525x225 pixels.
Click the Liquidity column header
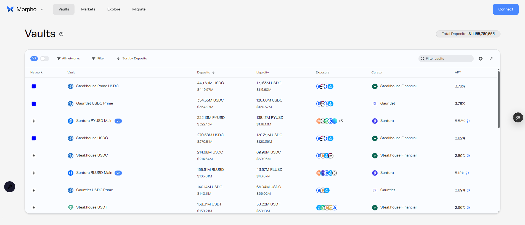coord(262,73)
